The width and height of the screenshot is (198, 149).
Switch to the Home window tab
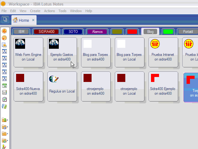[x=24, y=20]
